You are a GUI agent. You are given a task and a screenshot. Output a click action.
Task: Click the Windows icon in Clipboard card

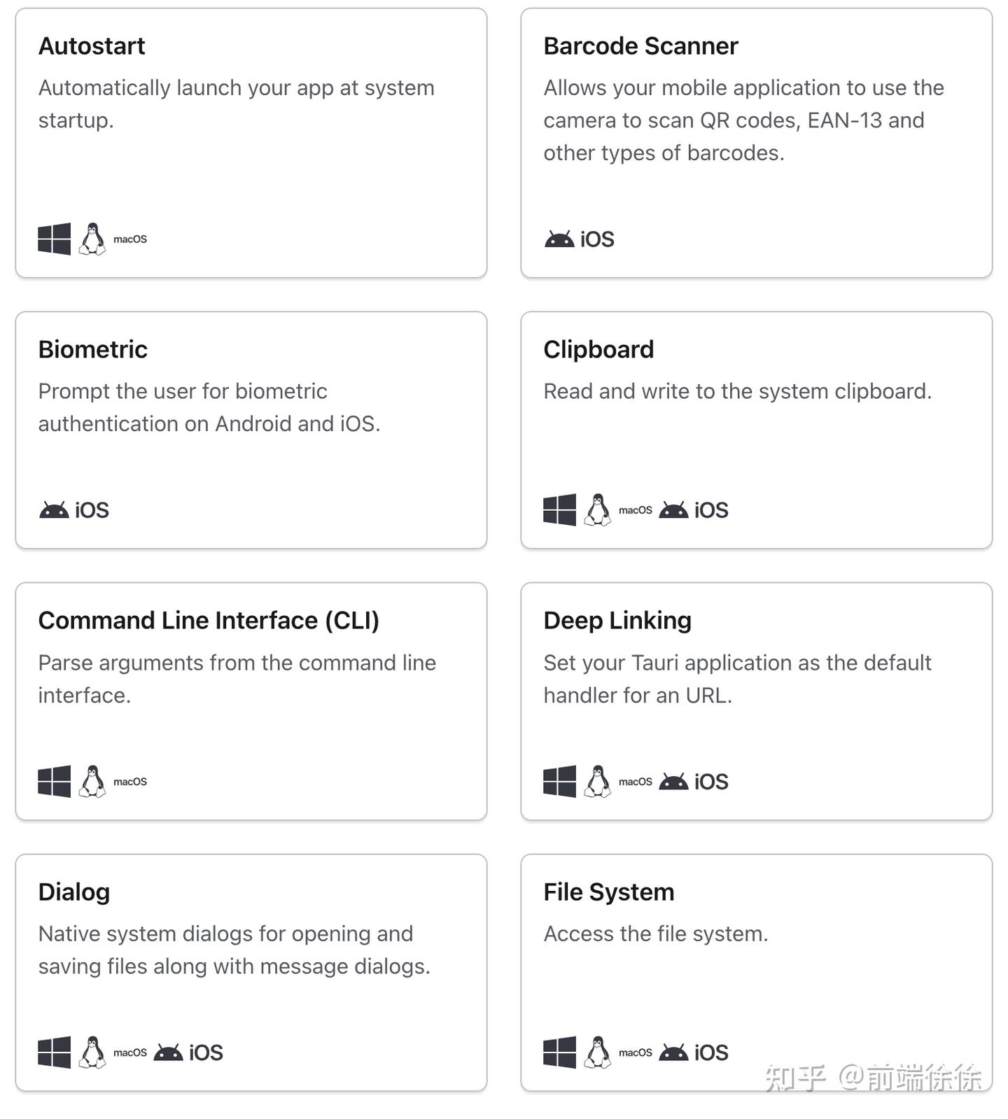[x=559, y=509]
